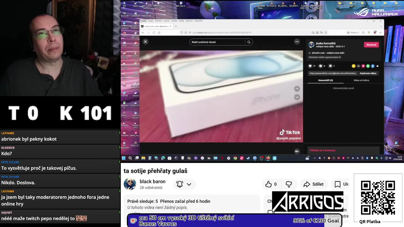The image size is (404, 227).
Task: Go back in Firefox toolbar
Action: [143, 32]
